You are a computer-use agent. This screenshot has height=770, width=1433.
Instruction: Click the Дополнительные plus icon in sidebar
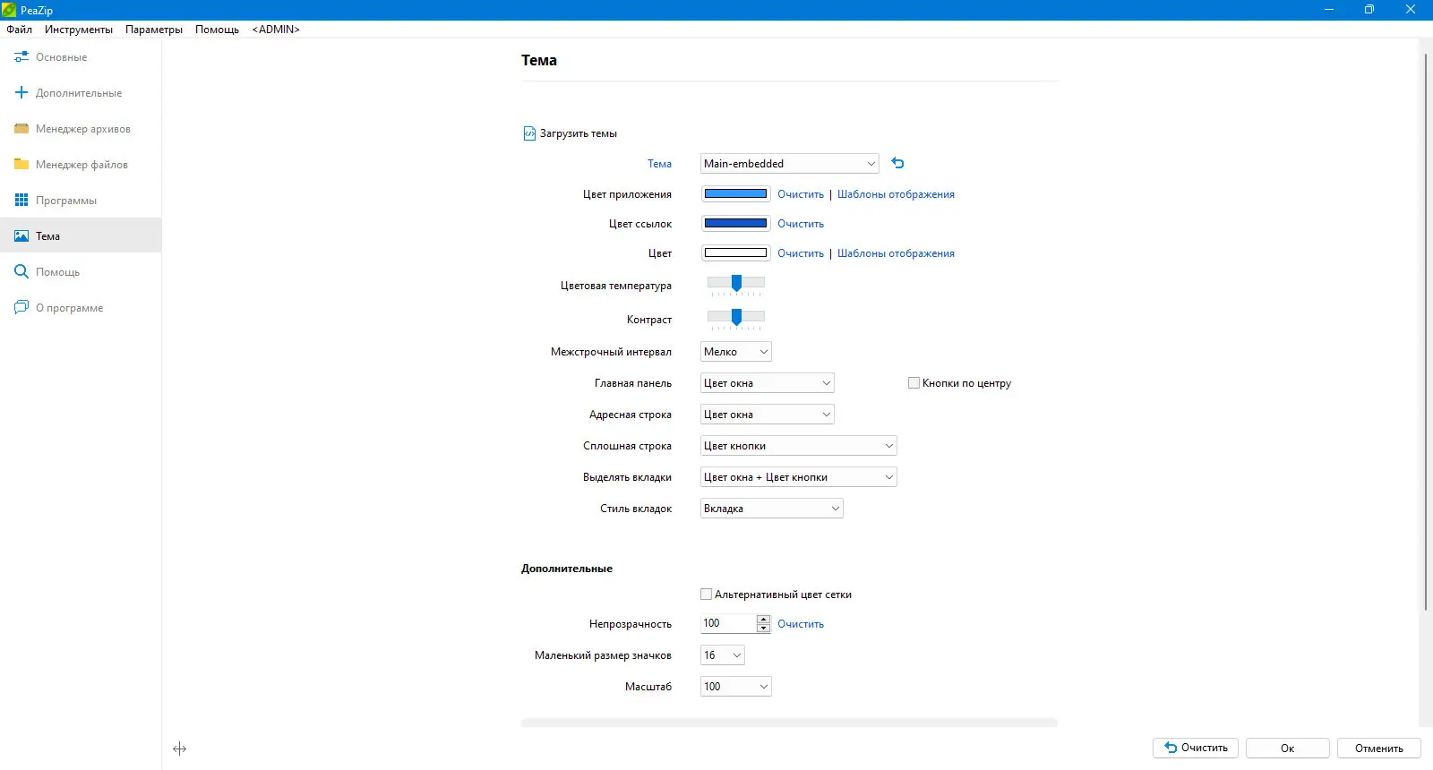21,92
